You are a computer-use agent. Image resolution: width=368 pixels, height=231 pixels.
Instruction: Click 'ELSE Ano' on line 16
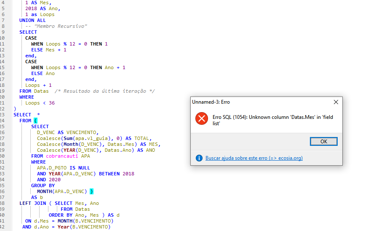click(43, 73)
